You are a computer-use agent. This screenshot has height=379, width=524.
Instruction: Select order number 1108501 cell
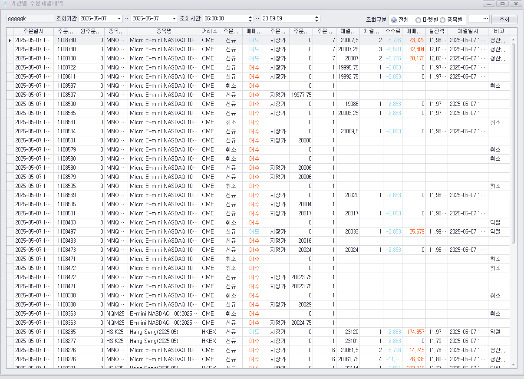tap(66, 214)
